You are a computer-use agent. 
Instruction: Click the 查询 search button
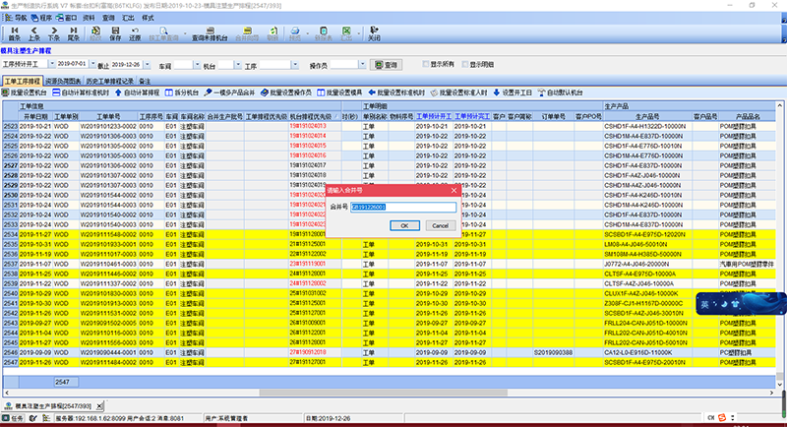click(x=387, y=65)
